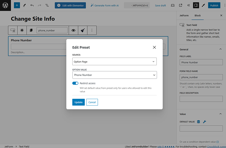
Task: Open the condition-dependent value help (?) link
Action: coord(217,142)
